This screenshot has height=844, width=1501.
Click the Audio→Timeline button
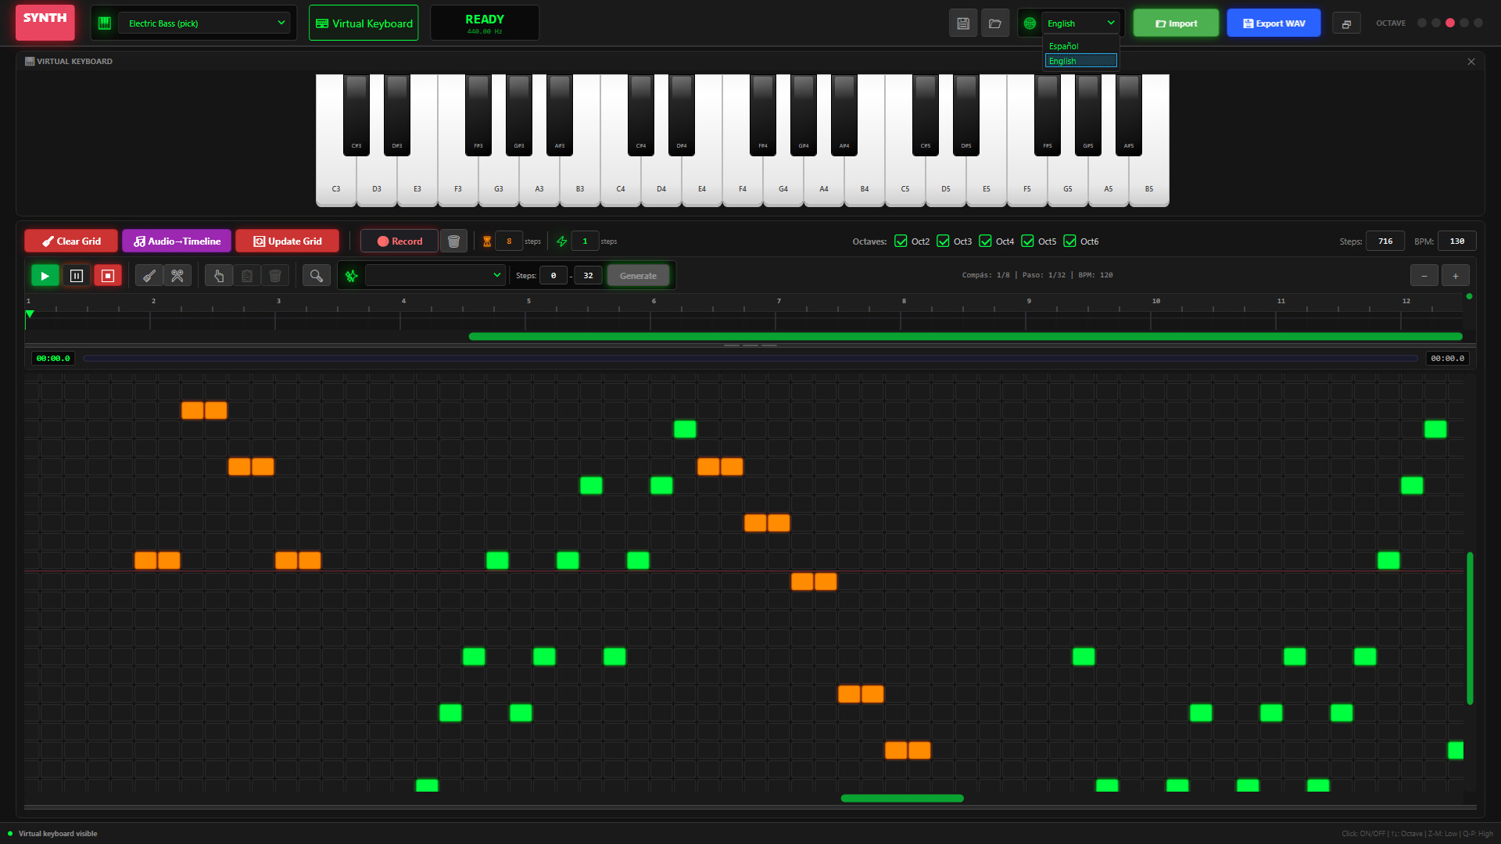pos(177,241)
